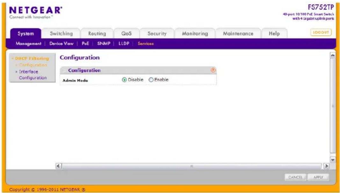Click the Copyright 1996-2011 NETGEAR text
The height and width of the screenshot is (193, 340).
[47, 189]
